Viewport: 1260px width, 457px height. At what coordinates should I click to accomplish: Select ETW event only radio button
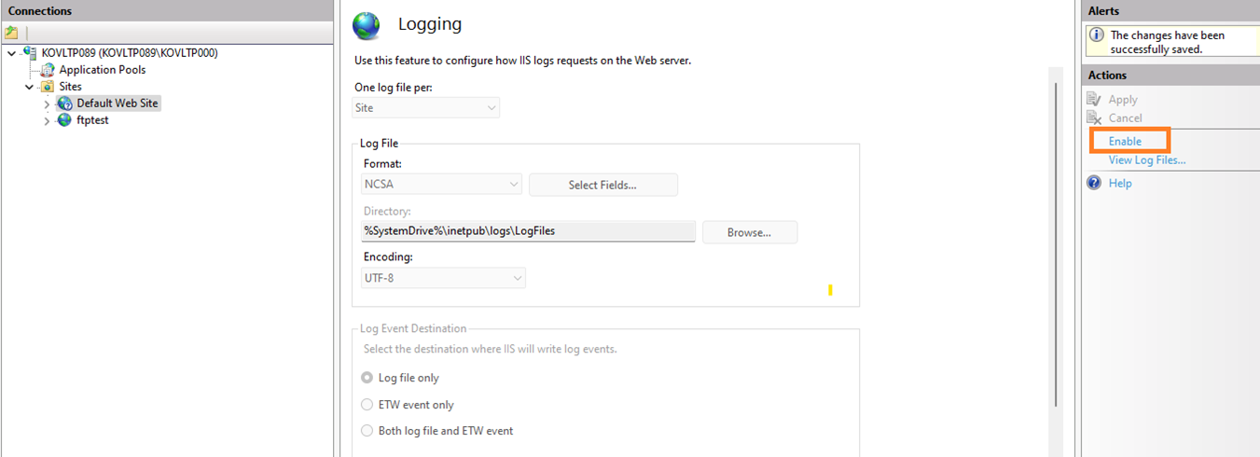pyautogui.click(x=367, y=405)
